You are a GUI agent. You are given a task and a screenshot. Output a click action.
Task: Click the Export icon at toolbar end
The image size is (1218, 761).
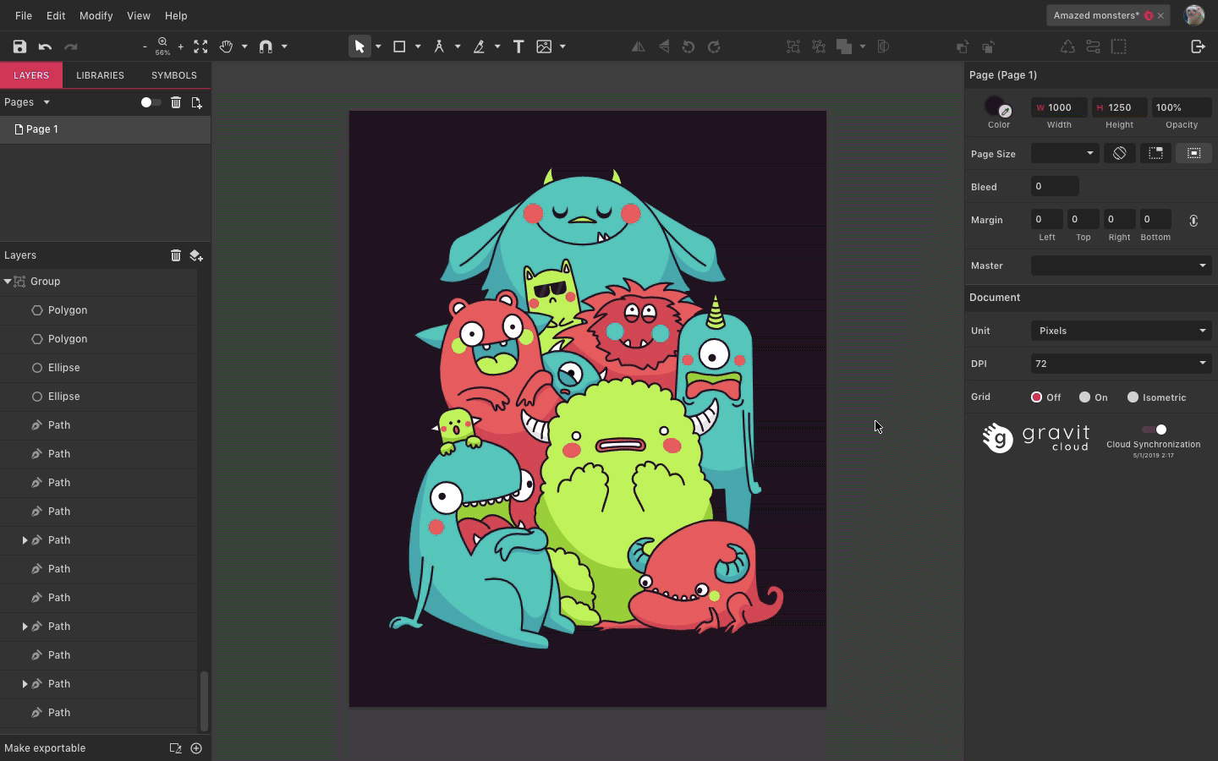1198,47
